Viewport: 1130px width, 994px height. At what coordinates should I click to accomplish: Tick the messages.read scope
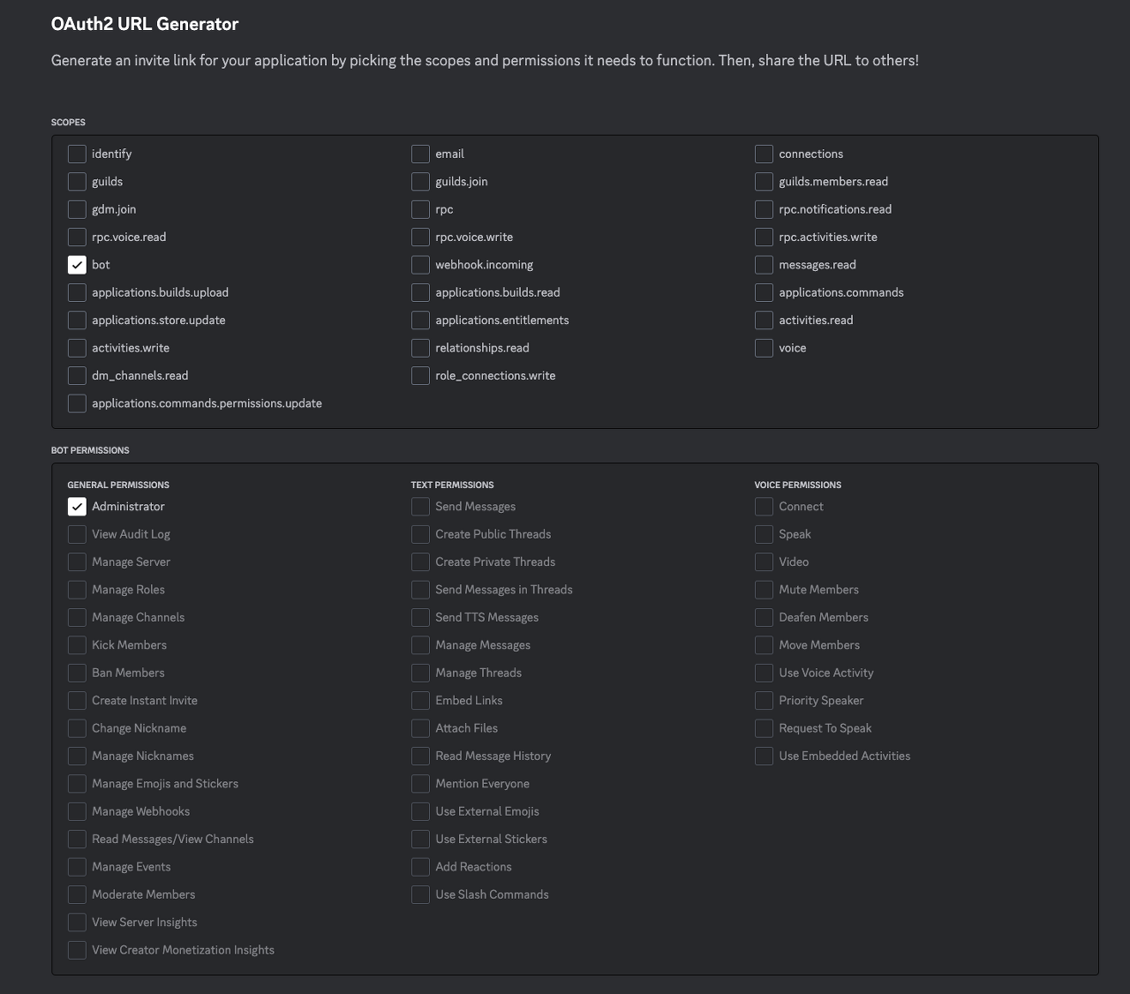click(x=764, y=265)
